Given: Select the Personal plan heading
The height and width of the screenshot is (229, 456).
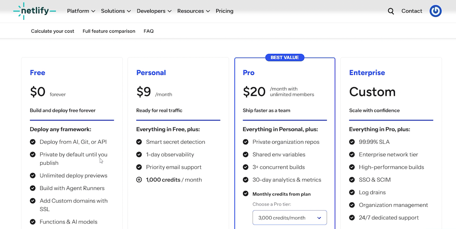Looking at the screenshot, I should tap(151, 73).
